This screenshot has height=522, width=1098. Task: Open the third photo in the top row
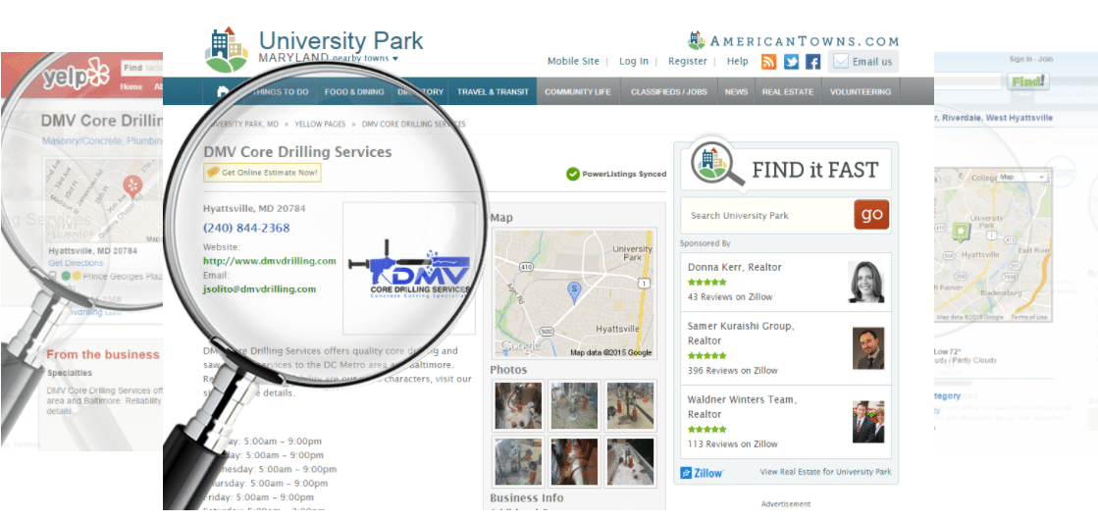[630, 405]
